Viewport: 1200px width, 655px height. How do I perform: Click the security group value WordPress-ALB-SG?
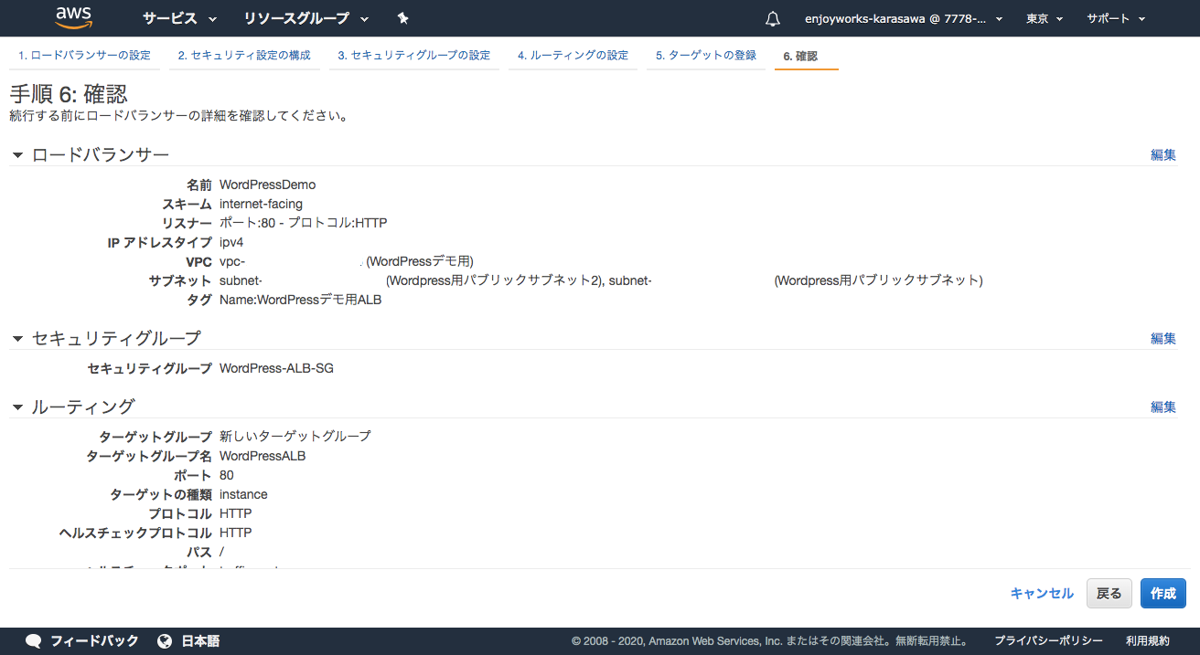tap(276, 368)
